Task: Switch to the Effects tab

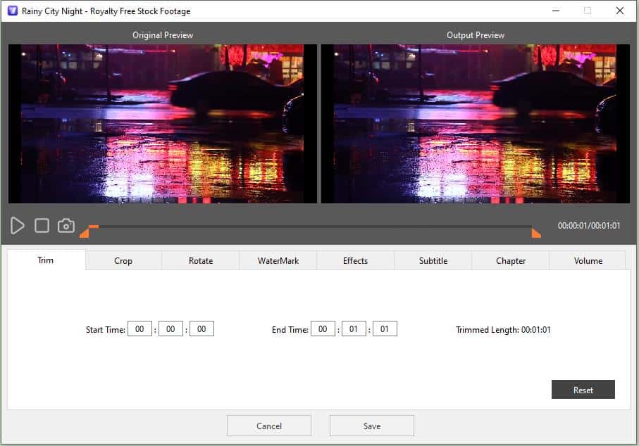Action: (355, 260)
